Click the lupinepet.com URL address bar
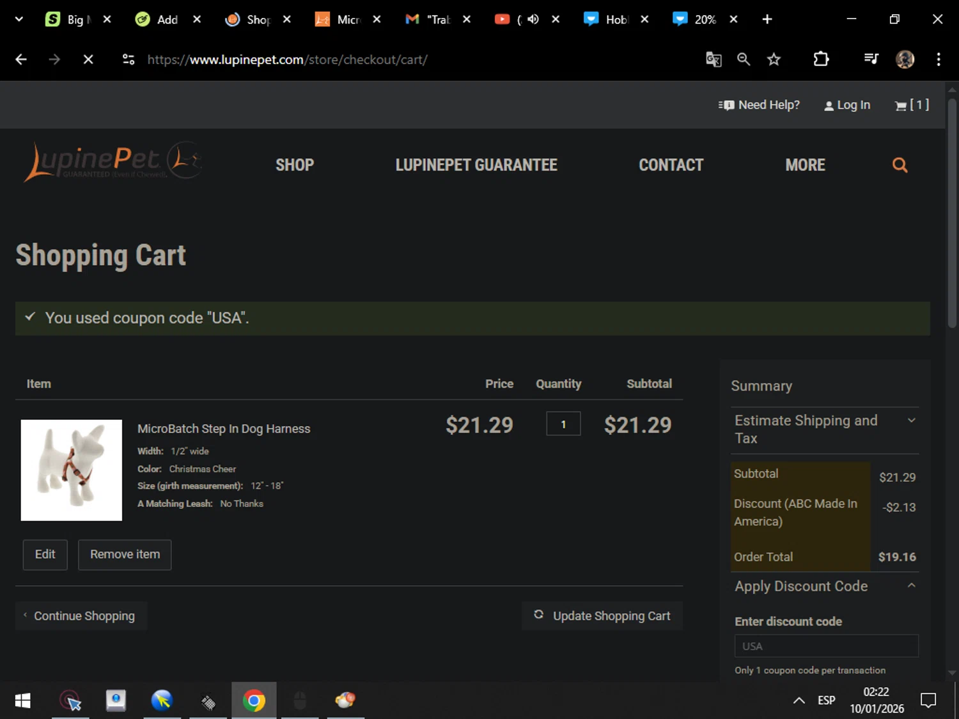This screenshot has width=959, height=719. 288,59
